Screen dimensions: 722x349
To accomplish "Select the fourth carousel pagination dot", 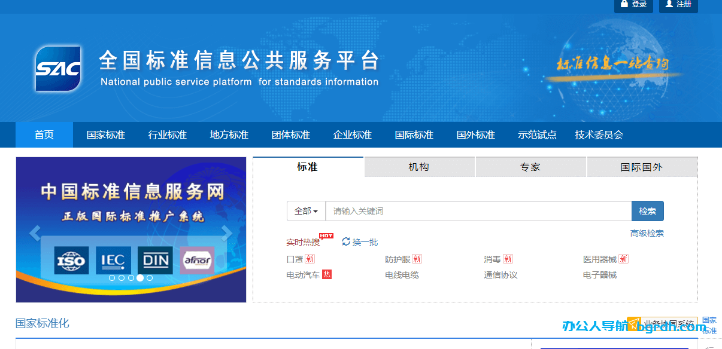I will coord(140,277).
